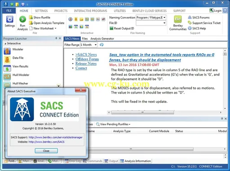The image size is (230, 171).
Task: Open the Release Notes link
Action: click(86, 64)
